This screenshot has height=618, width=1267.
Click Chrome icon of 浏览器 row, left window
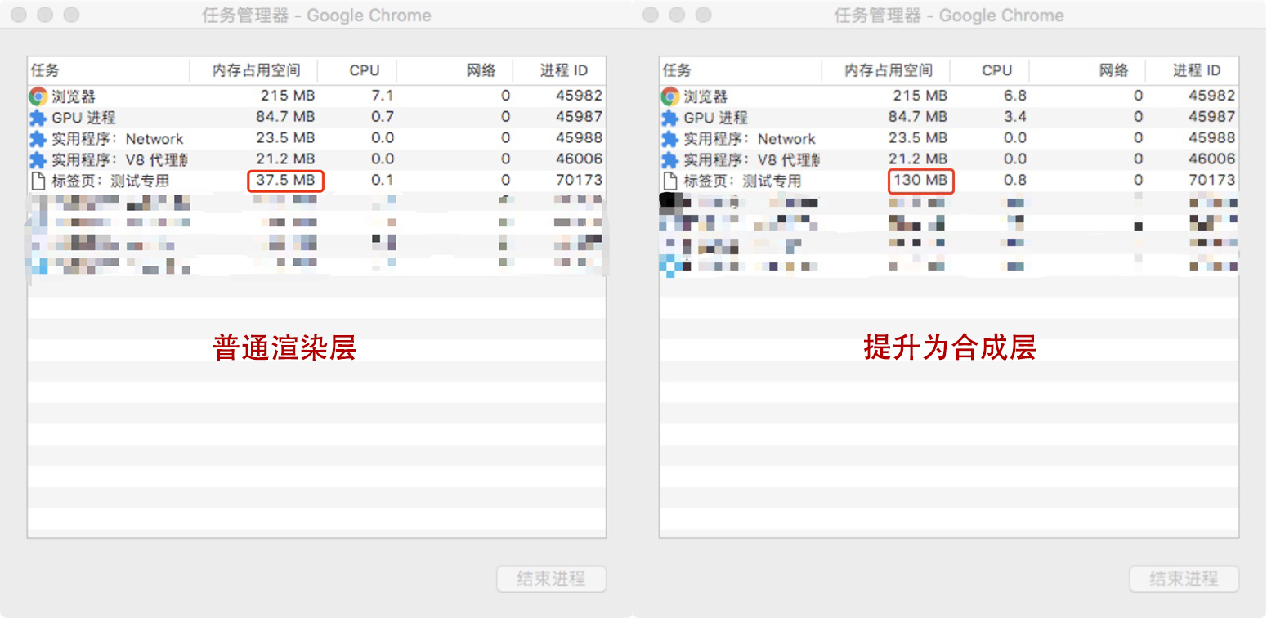pos(38,96)
